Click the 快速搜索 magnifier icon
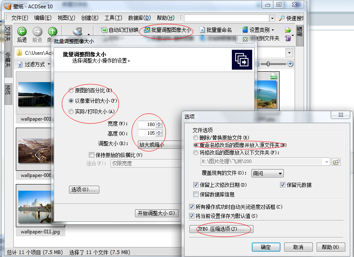This screenshot has height=257, width=354. (x=282, y=18)
